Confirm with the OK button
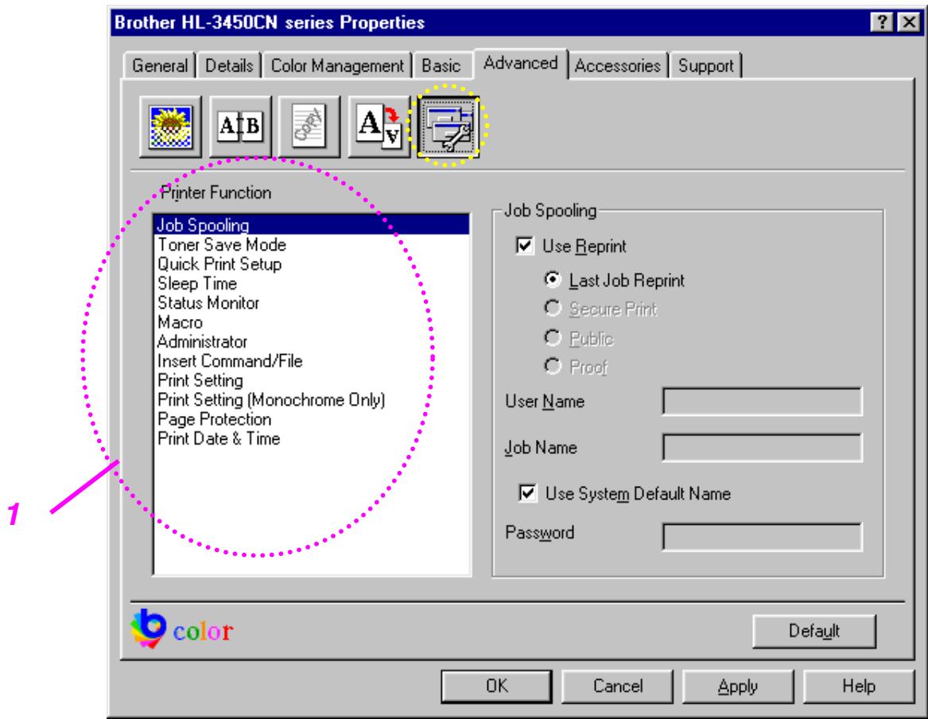The image size is (928, 719). tap(496, 686)
